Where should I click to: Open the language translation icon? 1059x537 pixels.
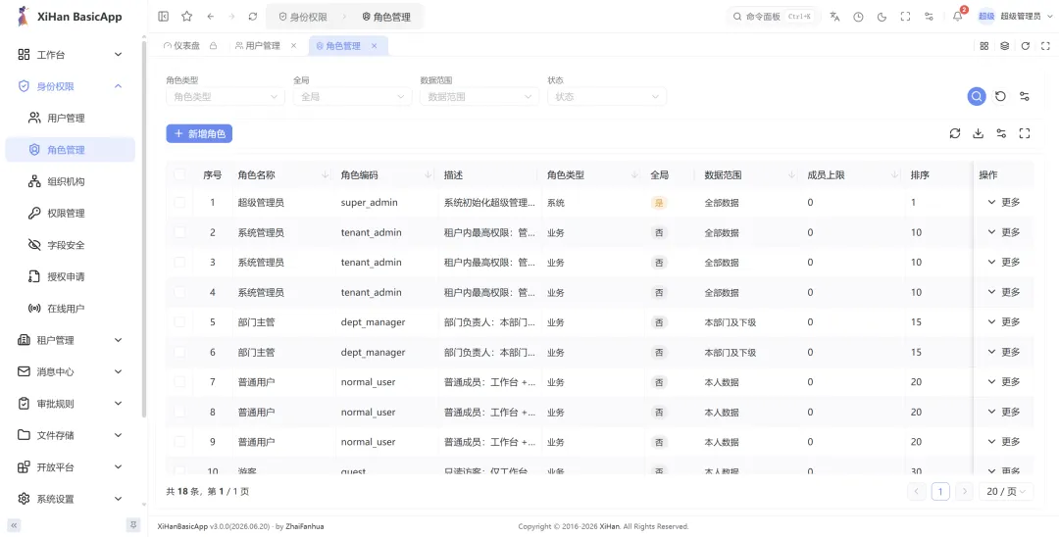(834, 17)
